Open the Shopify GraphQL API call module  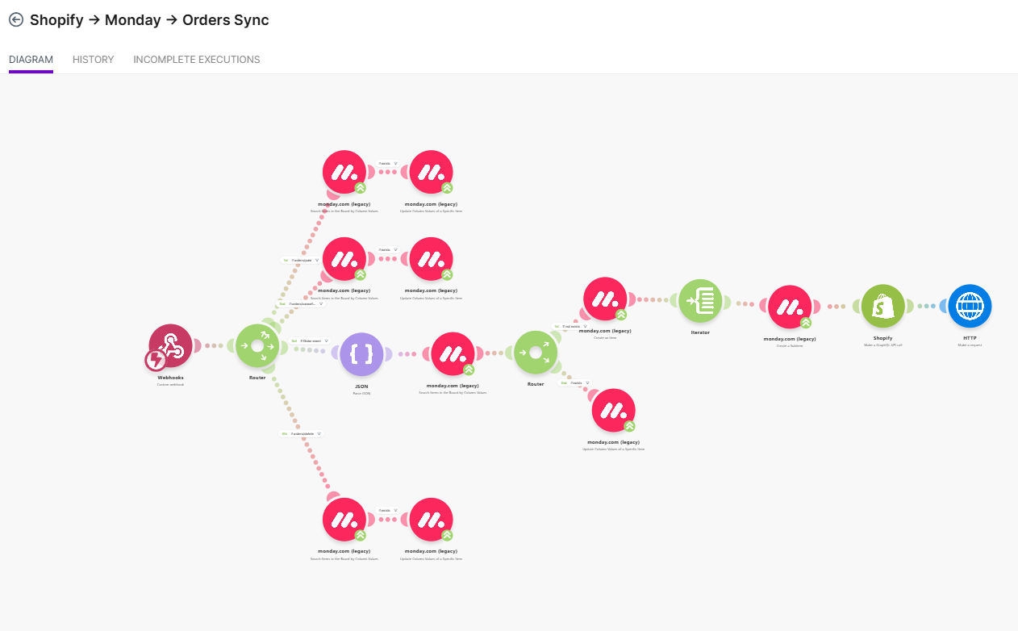click(883, 307)
